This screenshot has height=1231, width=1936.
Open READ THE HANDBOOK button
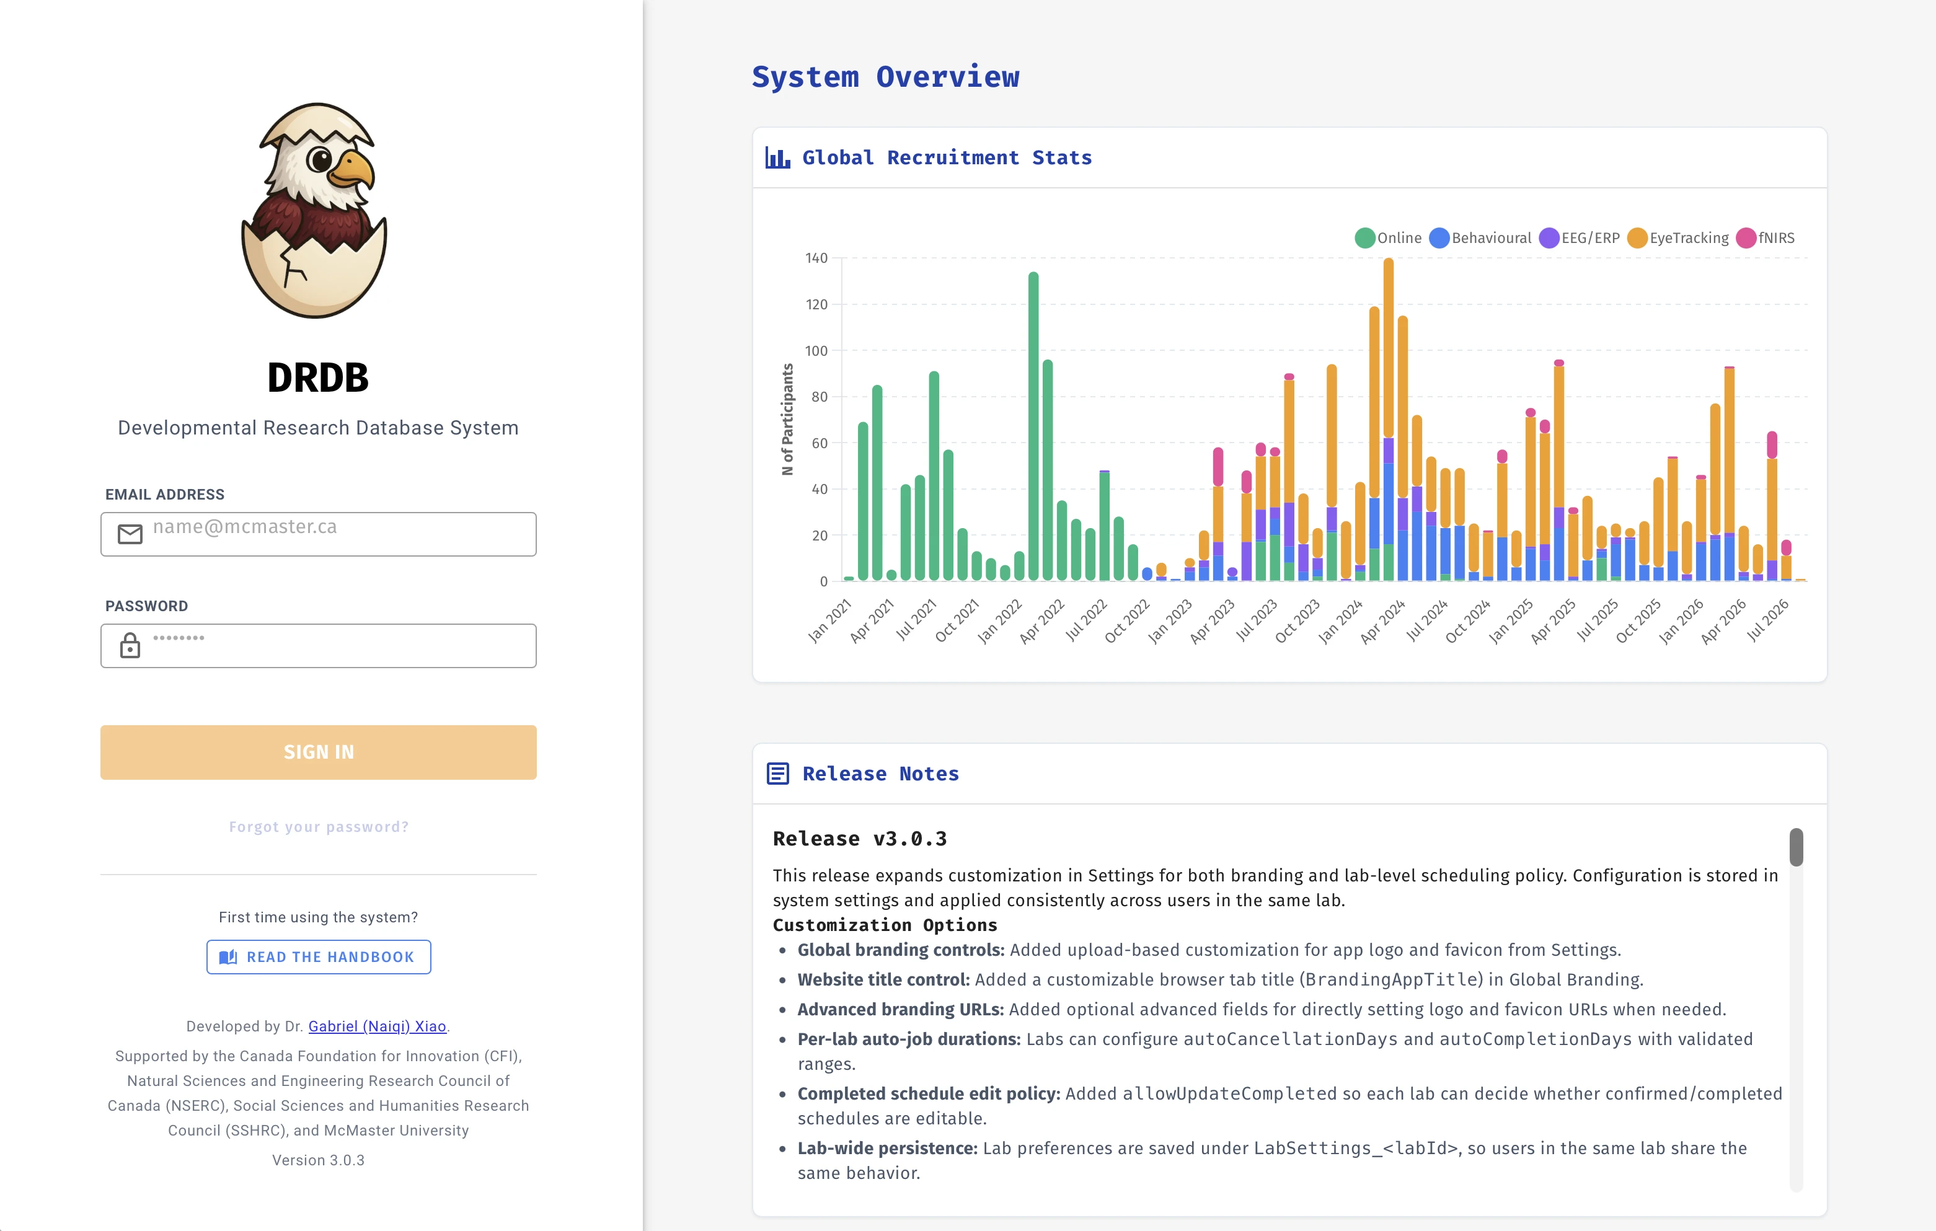(x=319, y=957)
